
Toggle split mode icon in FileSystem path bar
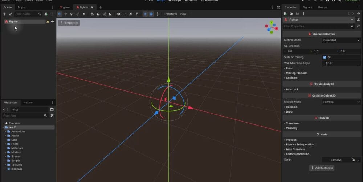point(52,109)
